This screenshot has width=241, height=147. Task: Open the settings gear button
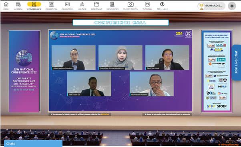232,6
